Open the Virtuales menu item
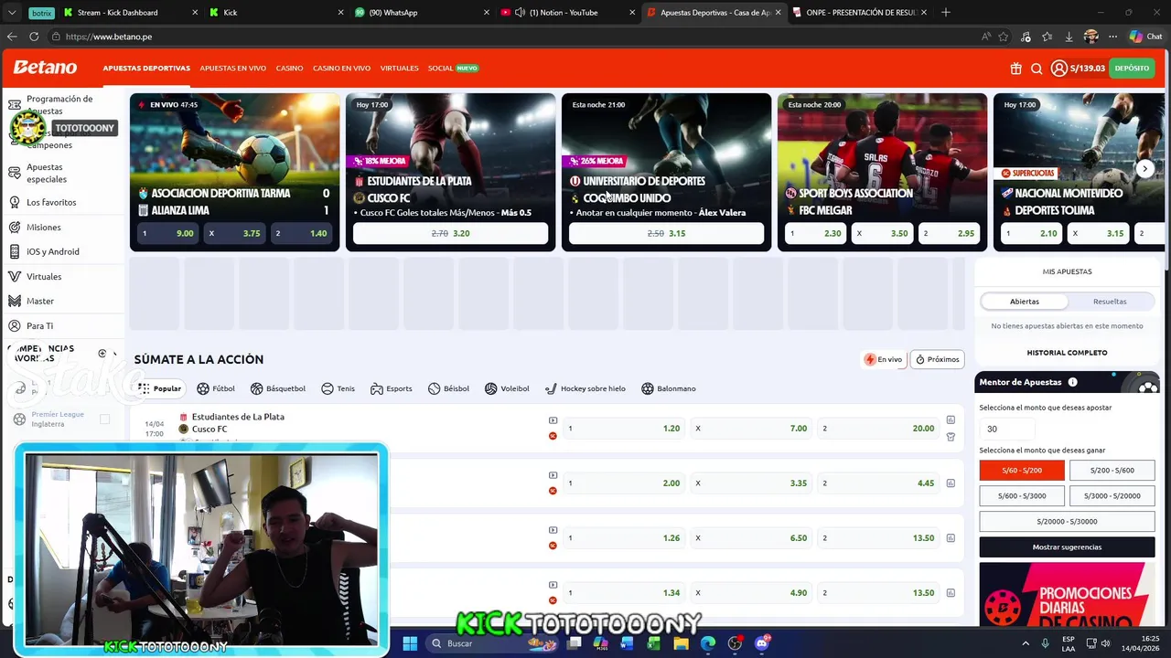Viewport: 1171px width, 658px height. click(x=399, y=69)
